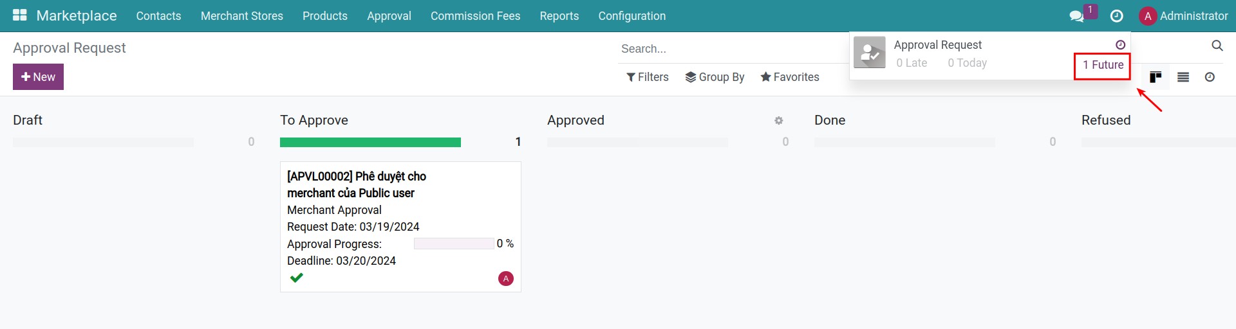This screenshot has width=1236, height=329.
Task: Click the Done column header
Action: tap(830, 120)
